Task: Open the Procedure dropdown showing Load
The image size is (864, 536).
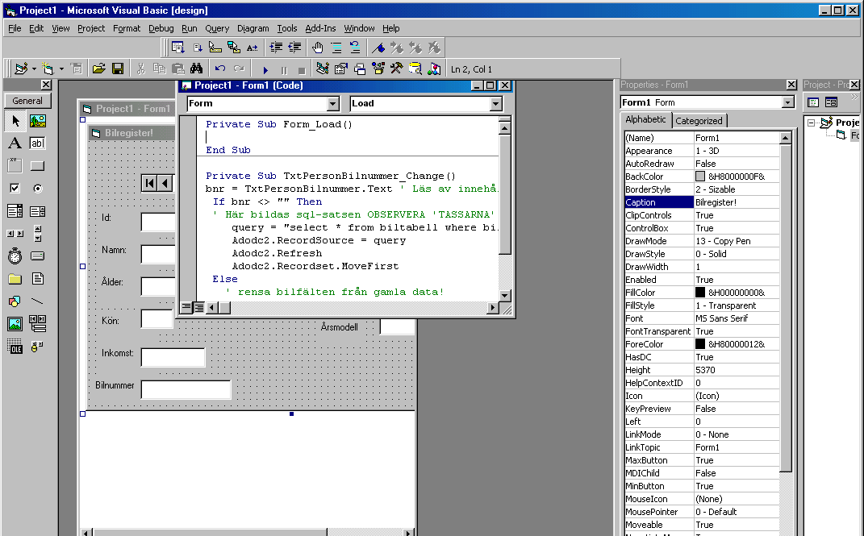Action: pyautogui.click(x=495, y=103)
